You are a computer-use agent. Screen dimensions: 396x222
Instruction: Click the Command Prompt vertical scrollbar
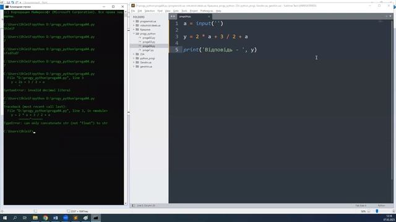126,108
